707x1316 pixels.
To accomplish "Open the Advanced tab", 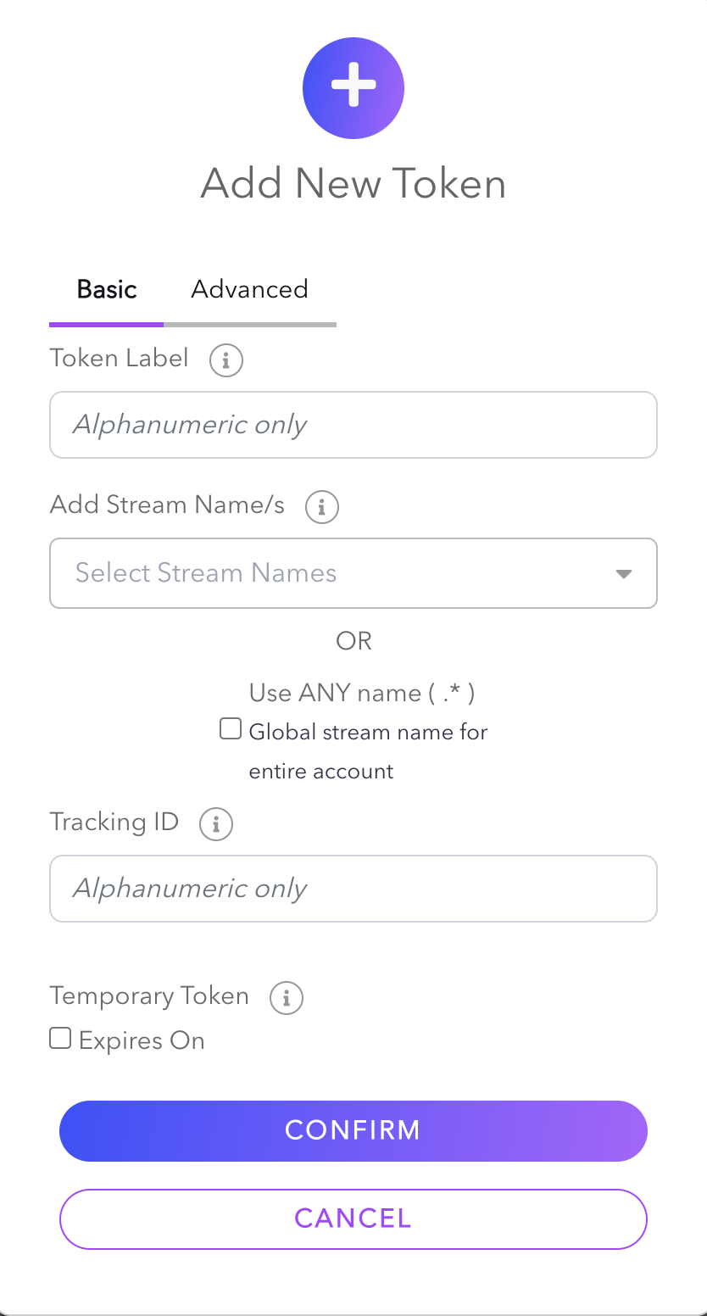I will (x=249, y=290).
